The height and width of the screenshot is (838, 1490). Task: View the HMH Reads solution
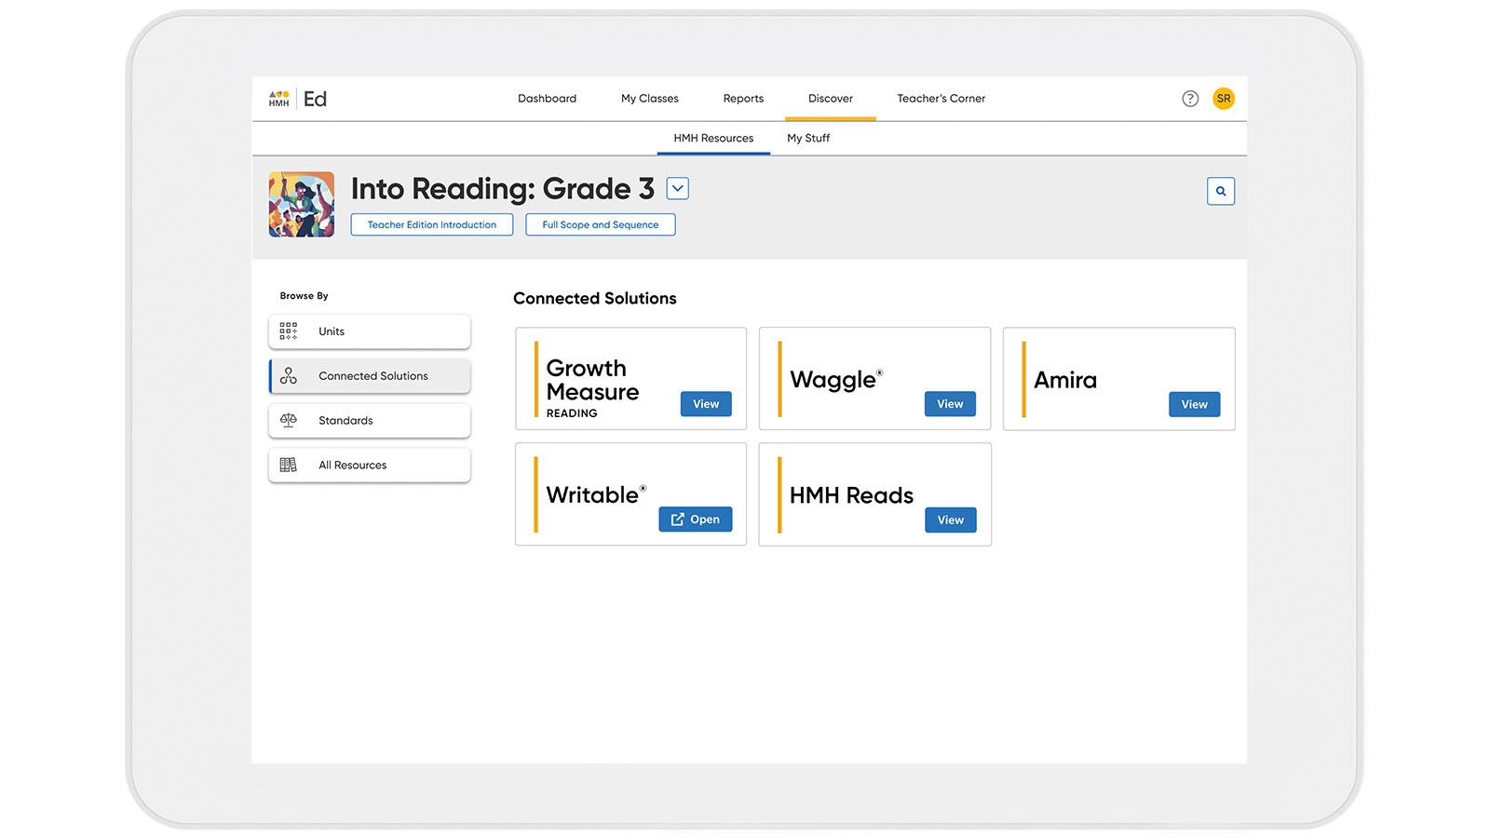(x=951, y=520)
